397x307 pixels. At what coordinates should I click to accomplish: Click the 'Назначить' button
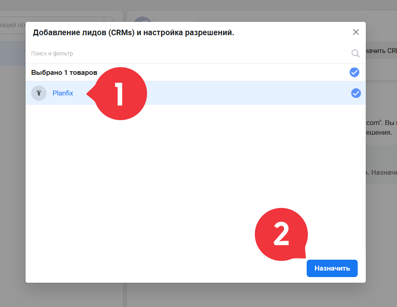[x=332, y=268]
